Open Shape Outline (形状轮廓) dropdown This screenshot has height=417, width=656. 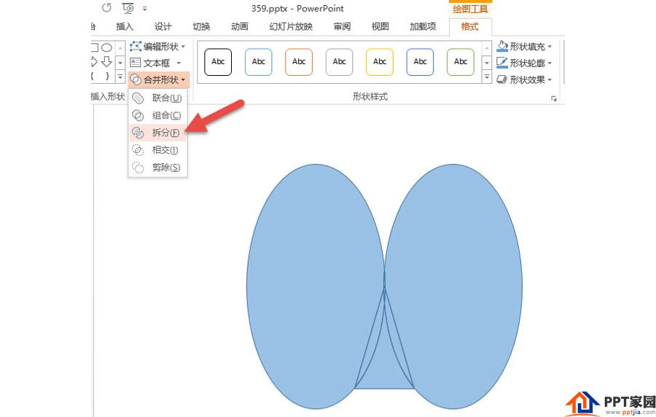(524, 63)
